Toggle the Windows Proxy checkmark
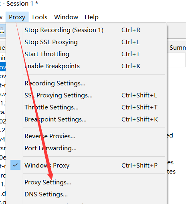The image size is (186, 204). [15, 165]
